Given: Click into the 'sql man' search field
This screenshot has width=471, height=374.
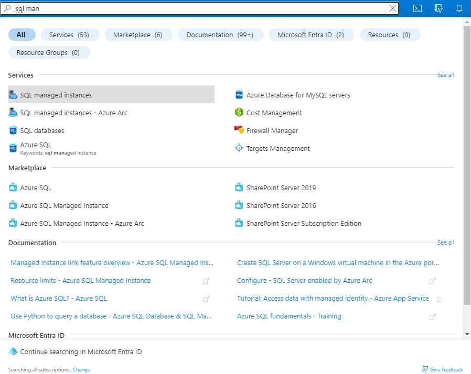Looking at the screenshot, I should 200,8.
